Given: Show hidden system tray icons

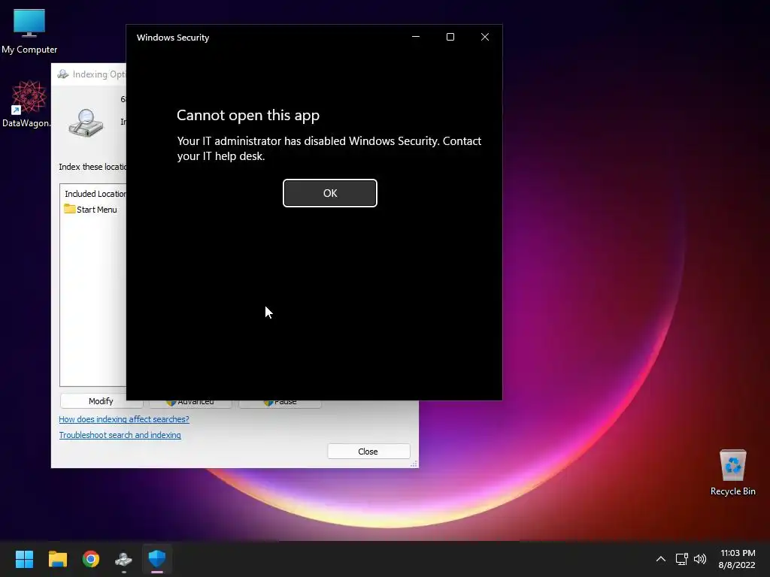Looking at the screenshot, I should click(661, 559).
